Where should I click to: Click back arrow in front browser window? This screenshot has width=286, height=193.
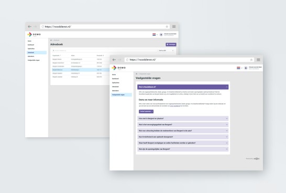[114, 60]
